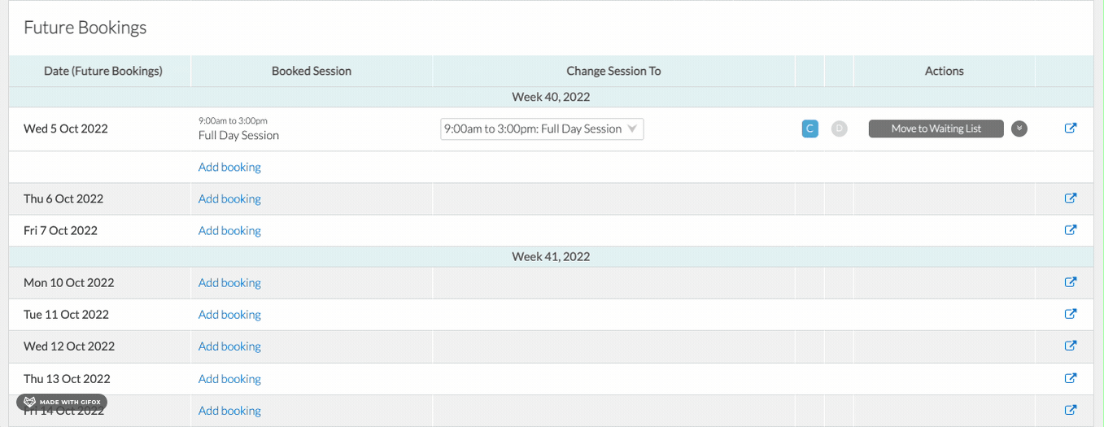This screenshot has width=1104, height=427.
Task: Open external link icon for Wed 12 Oct
Action: 1071,346
